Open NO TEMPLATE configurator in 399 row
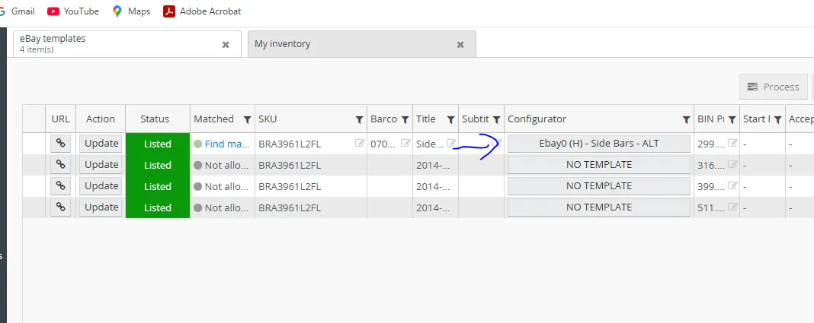Viewport: 814px width, 323px height. 599,186
